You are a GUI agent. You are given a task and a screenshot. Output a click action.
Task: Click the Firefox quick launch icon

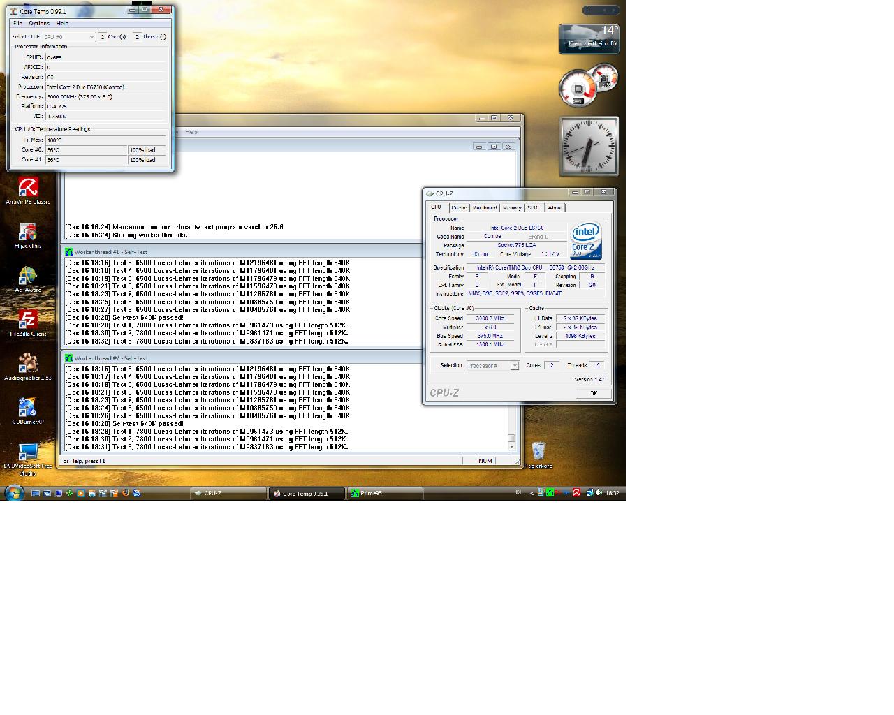click(126, 493)
